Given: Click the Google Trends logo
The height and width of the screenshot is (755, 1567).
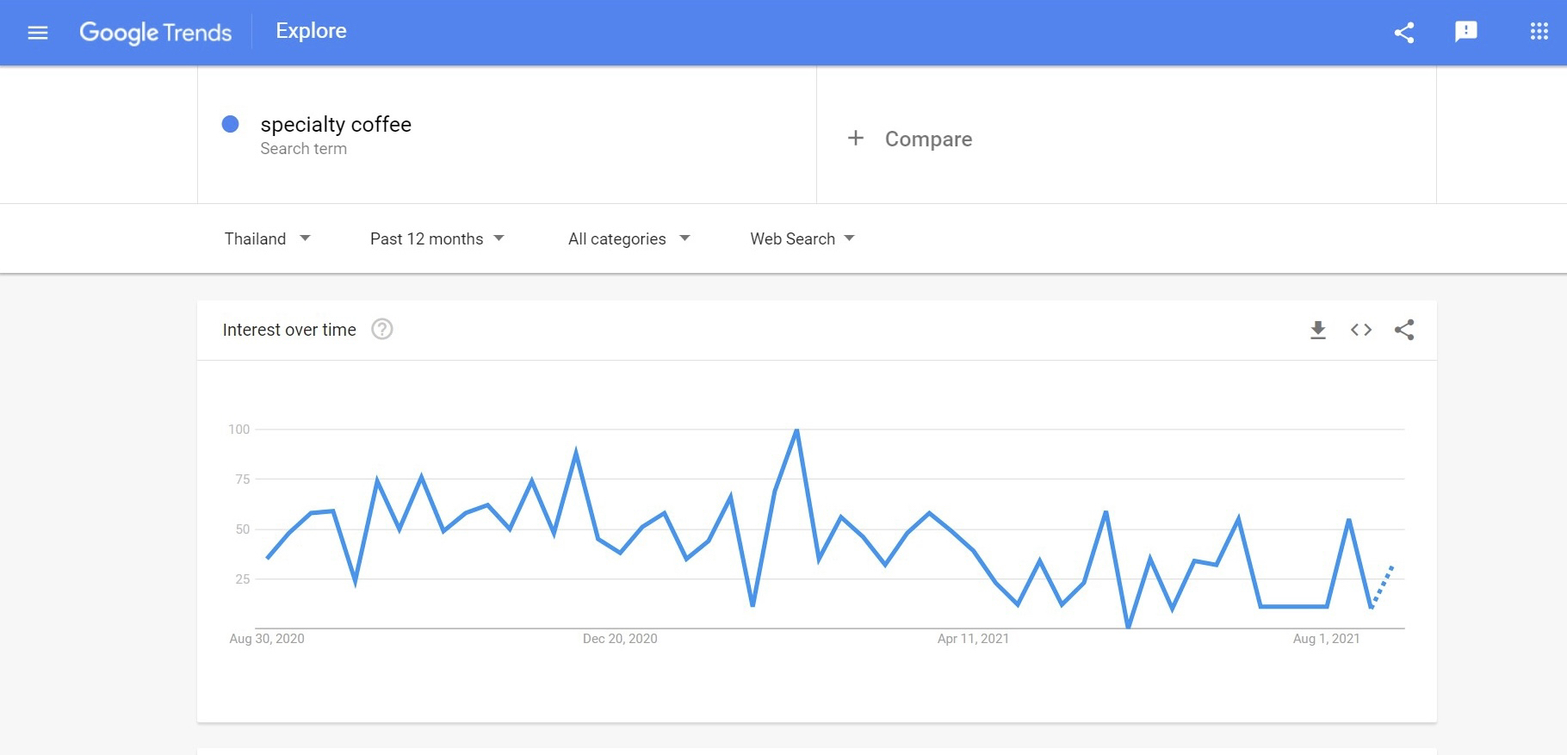Looking at the screenshot, I should point(156,33).
